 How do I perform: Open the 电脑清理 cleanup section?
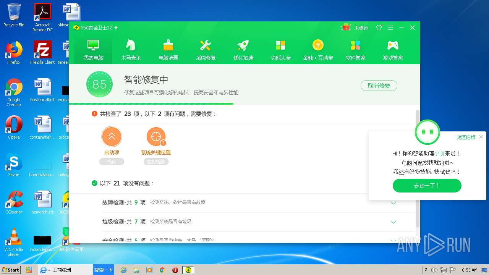168,50
